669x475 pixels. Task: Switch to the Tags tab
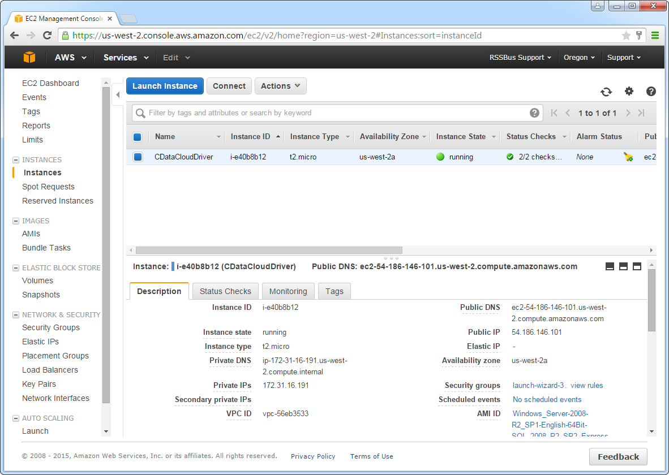pyautogui.click(x=334, y=291)
